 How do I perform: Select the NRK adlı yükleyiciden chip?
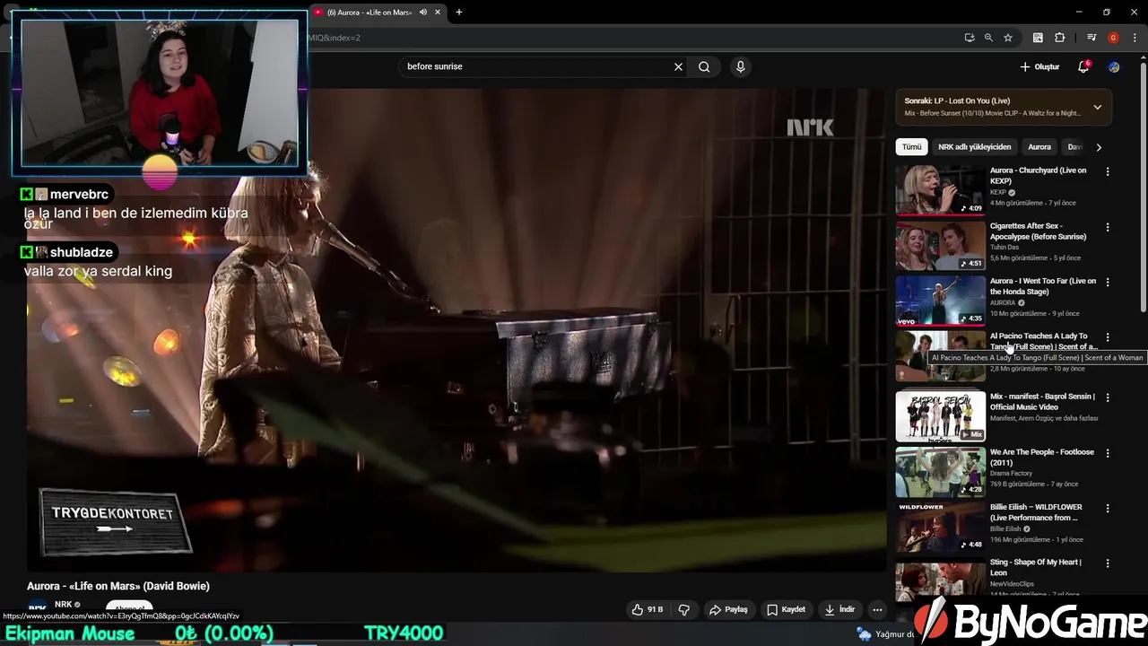[974, 147]
